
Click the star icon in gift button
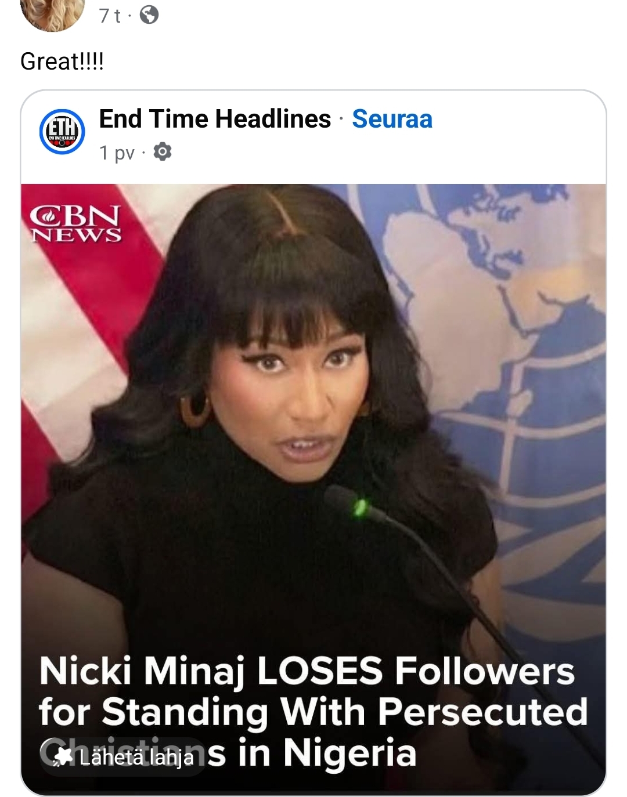[x=63, y=757]
